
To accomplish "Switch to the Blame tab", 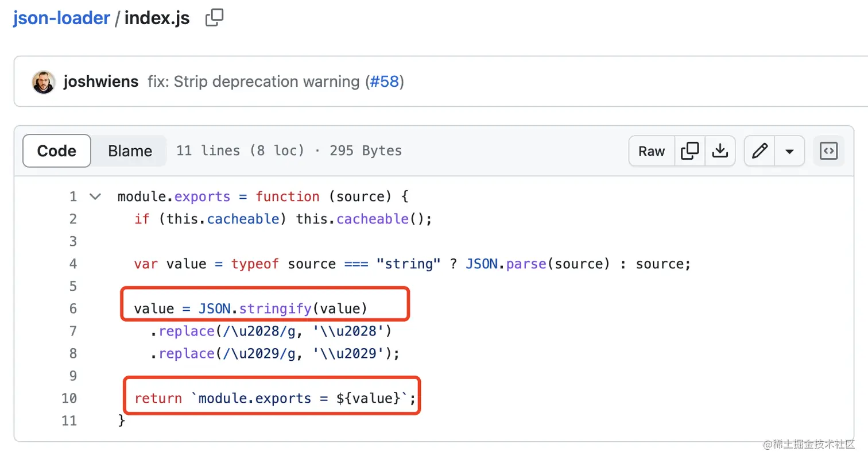I will pos(130,151).
